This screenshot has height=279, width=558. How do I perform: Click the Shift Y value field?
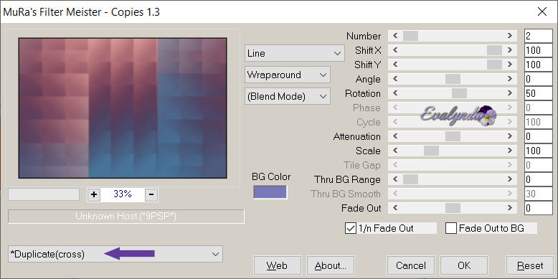coord(539,65)
